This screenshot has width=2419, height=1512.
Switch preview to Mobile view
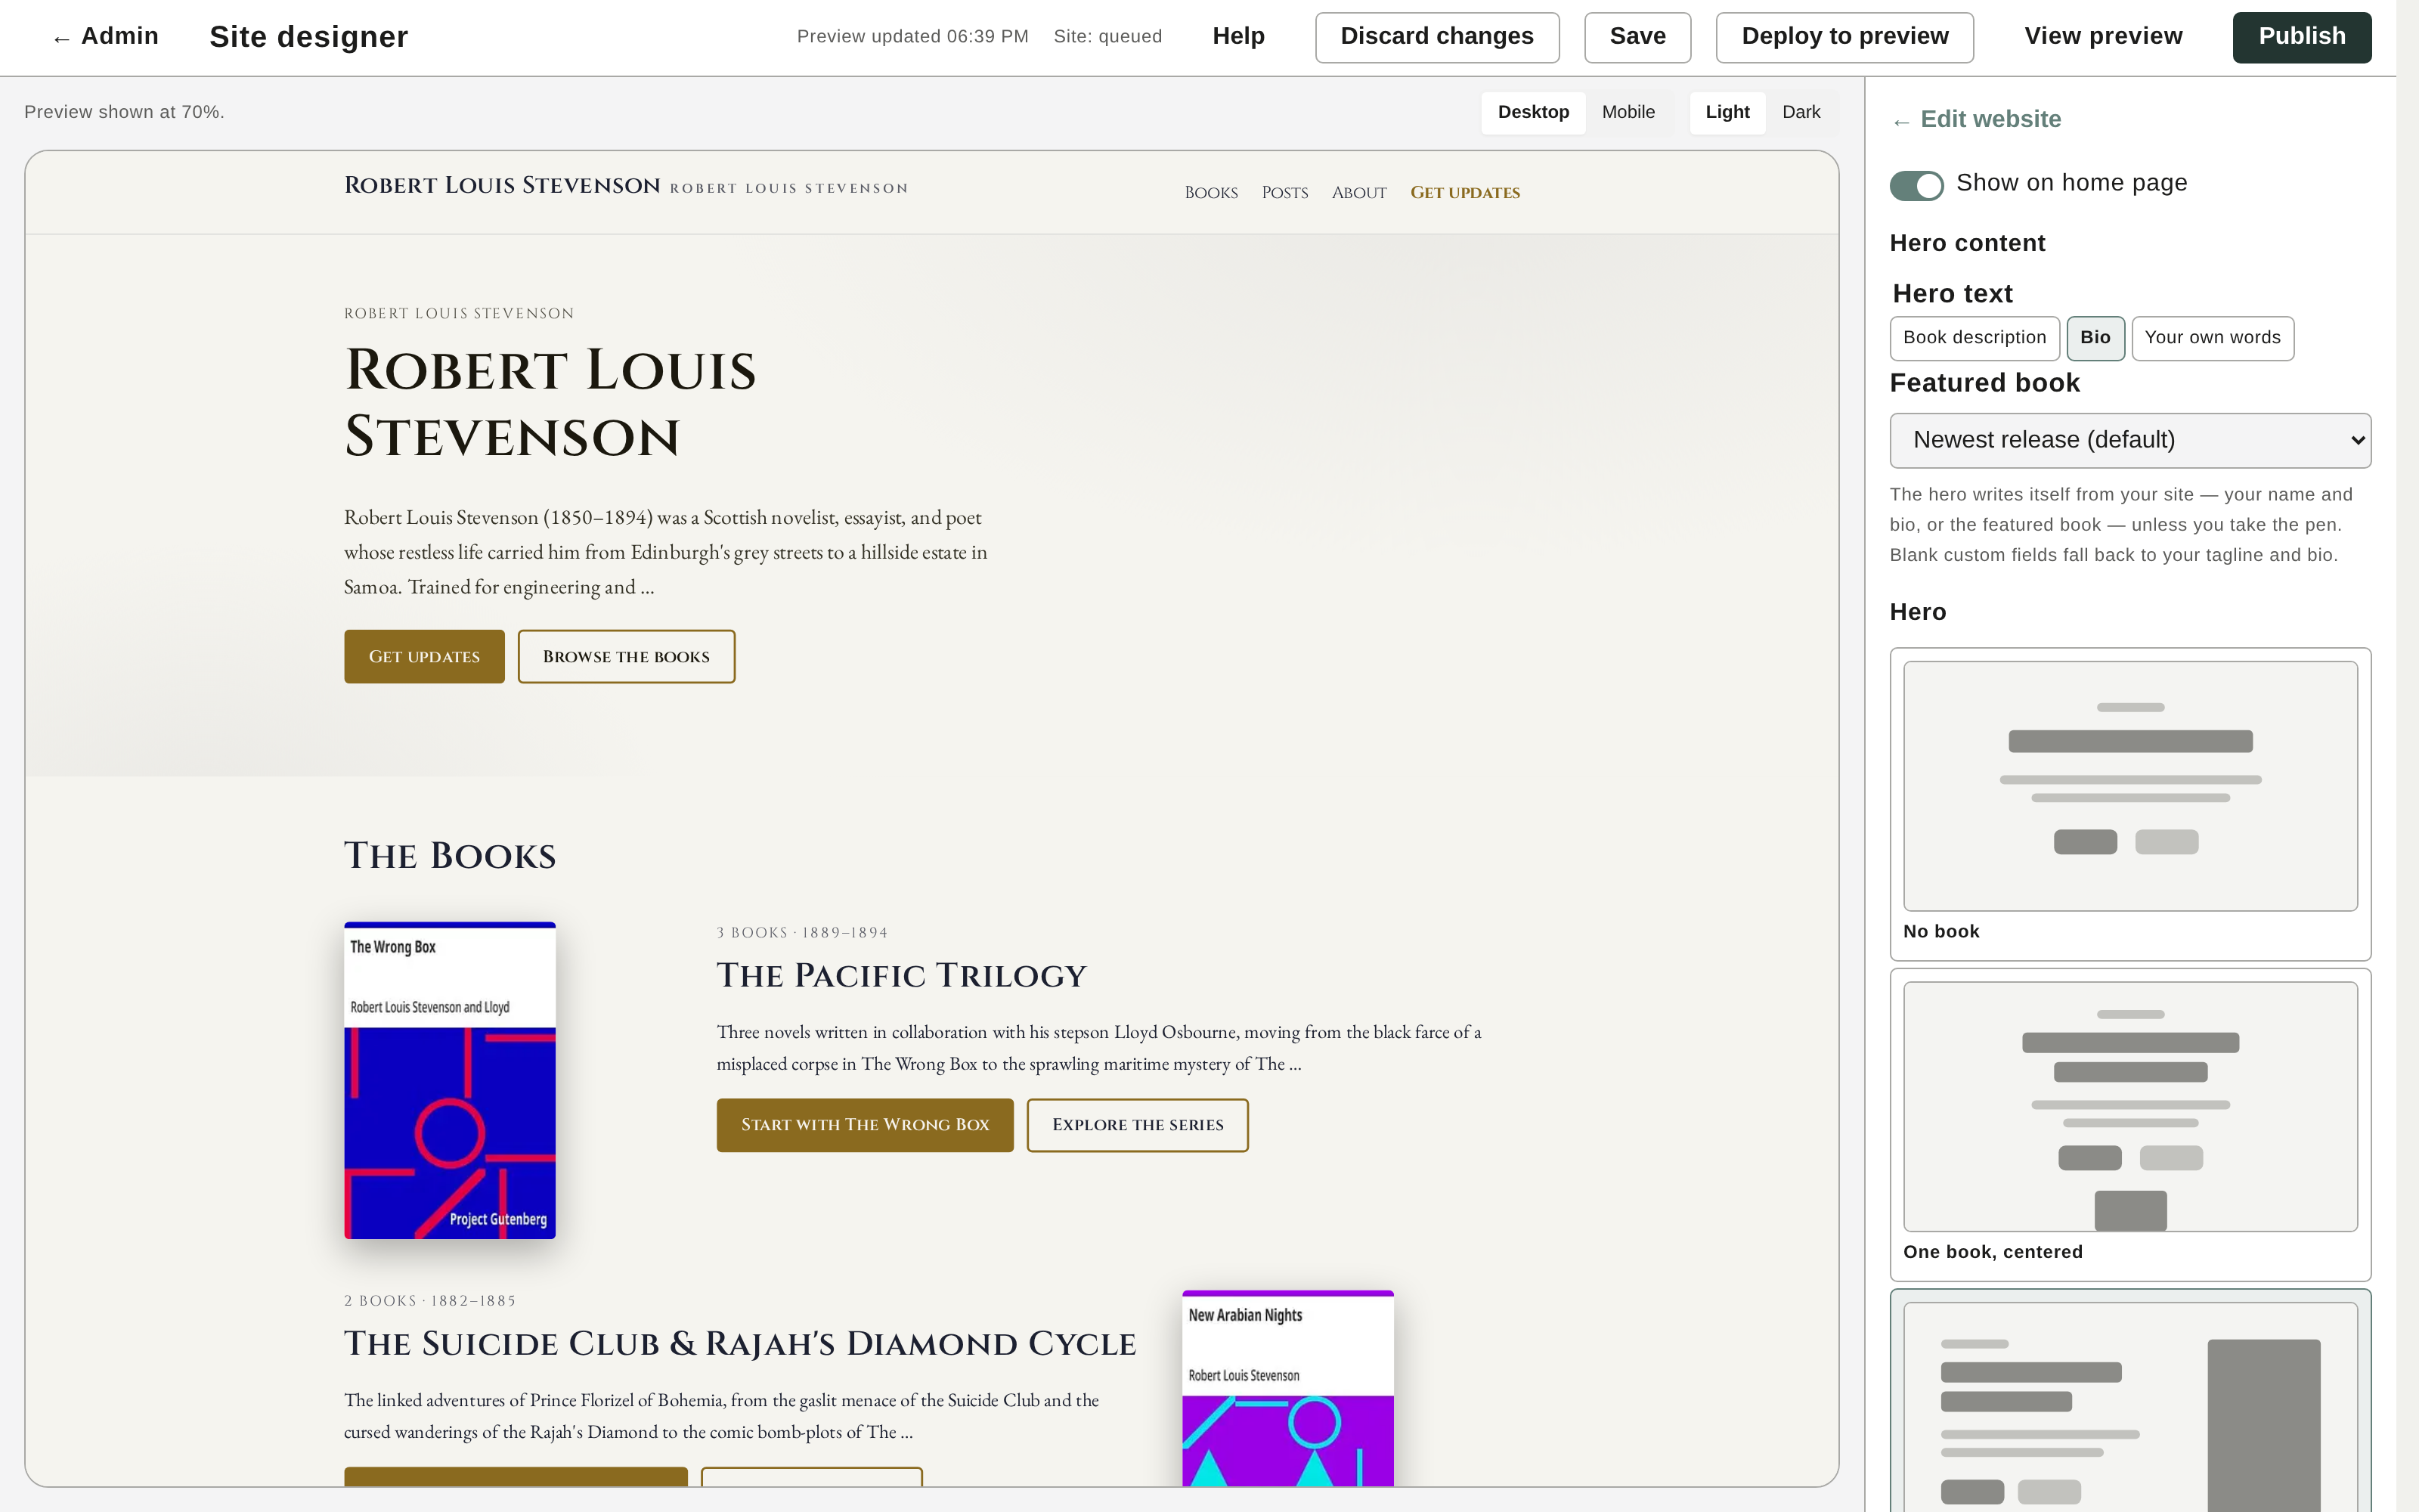(1628, 112)
